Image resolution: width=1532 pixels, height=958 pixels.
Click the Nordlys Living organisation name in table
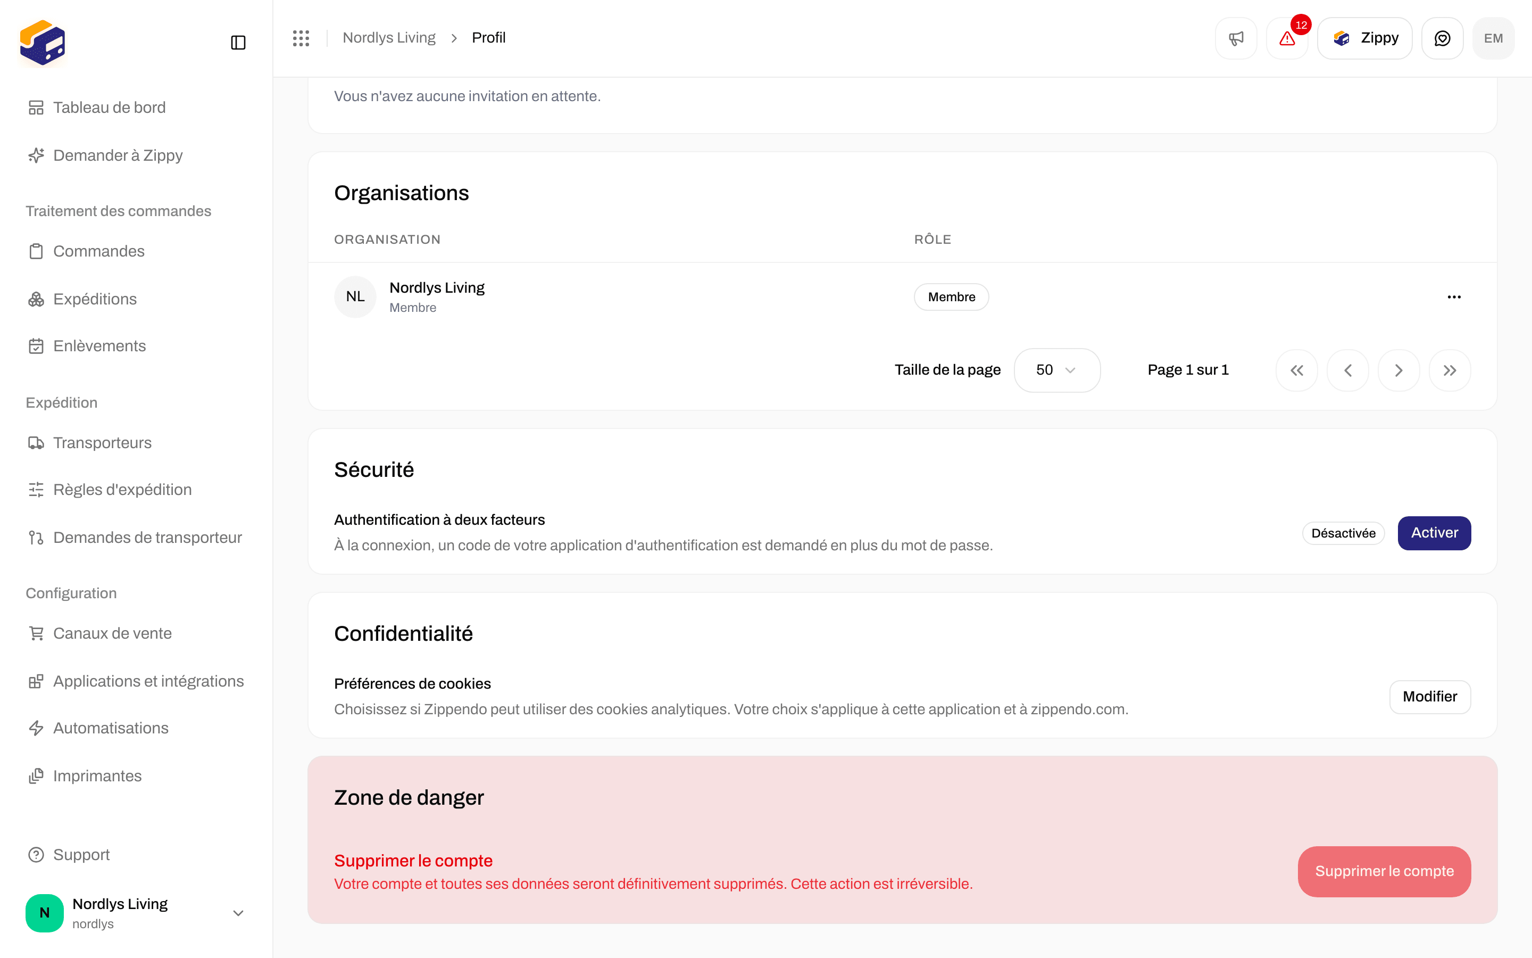[437, 287]
